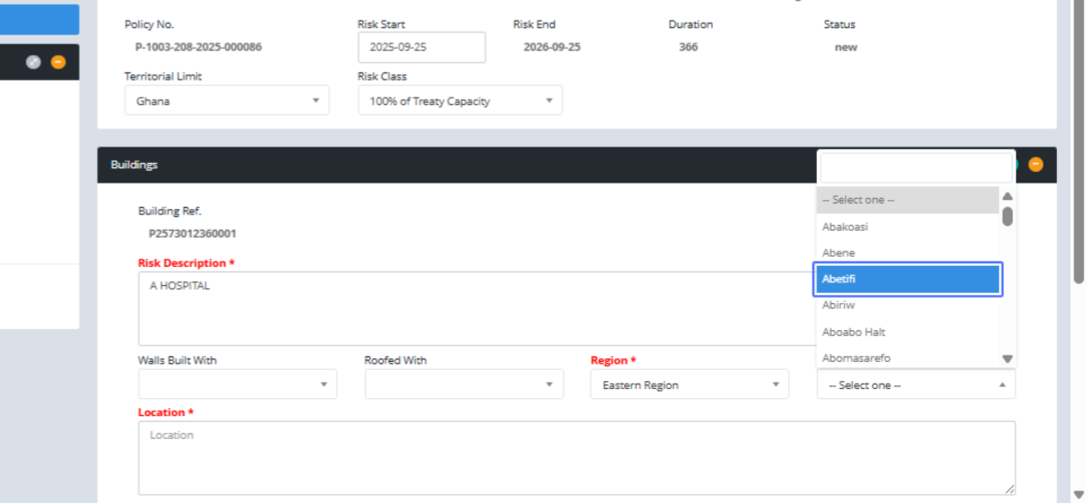Open the Region dropdown showing Eastern Region
This screenshot has width=1087, height=503.
point(689,384)
